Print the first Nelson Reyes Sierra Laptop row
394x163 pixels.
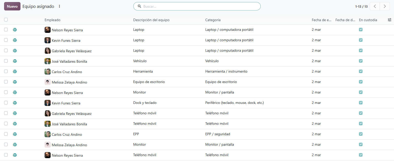coord(15,30)
